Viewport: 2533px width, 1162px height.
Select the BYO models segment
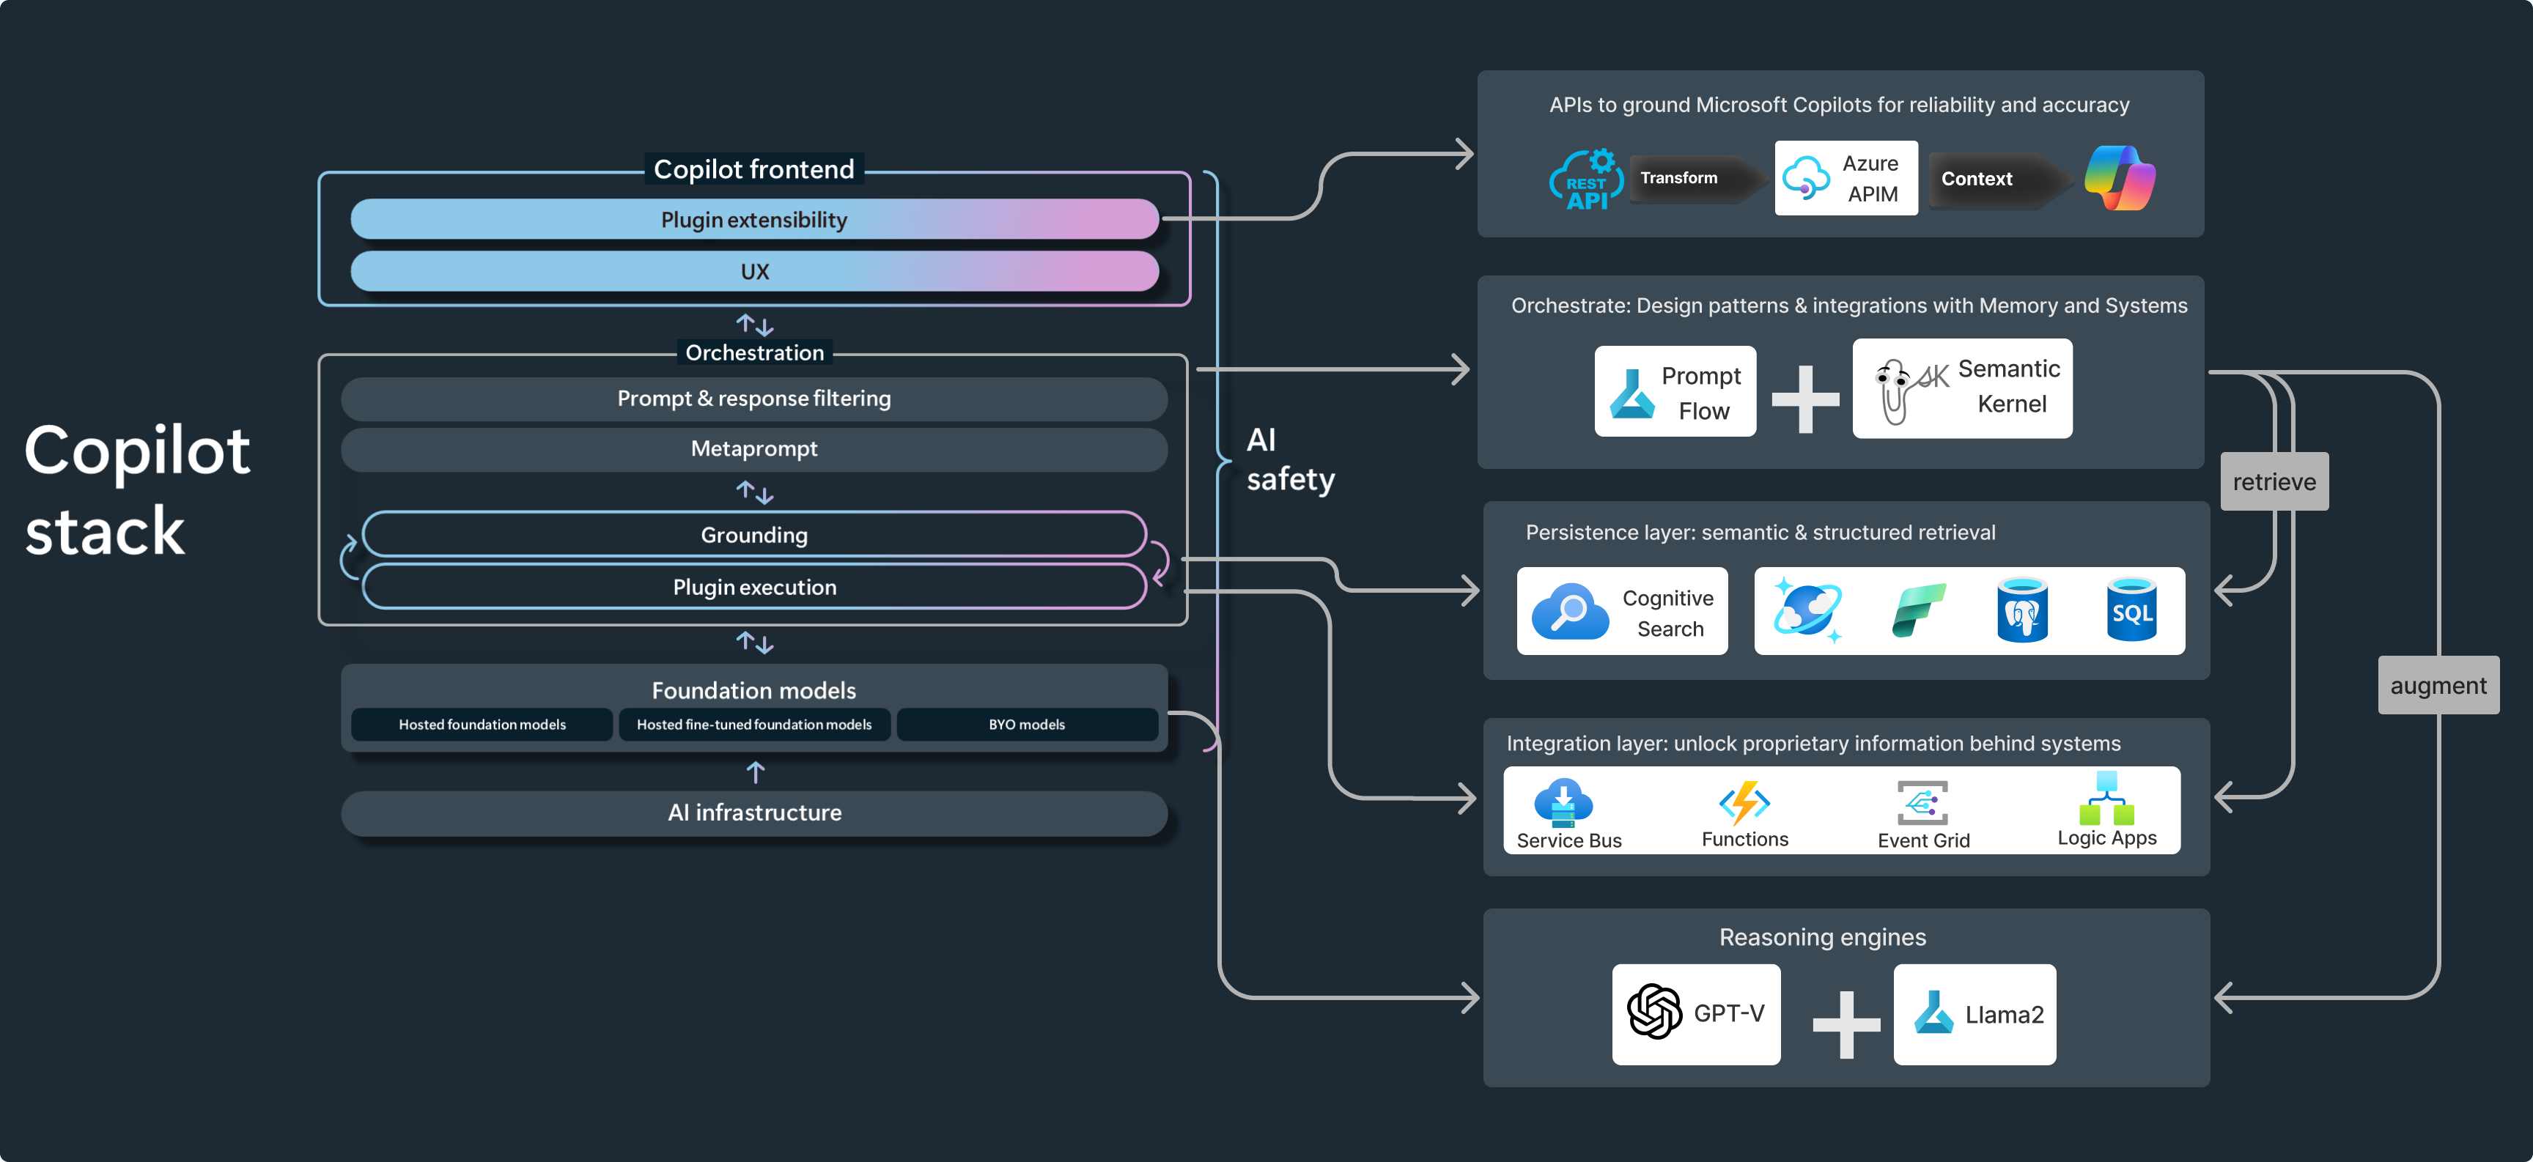point(1027,725)
